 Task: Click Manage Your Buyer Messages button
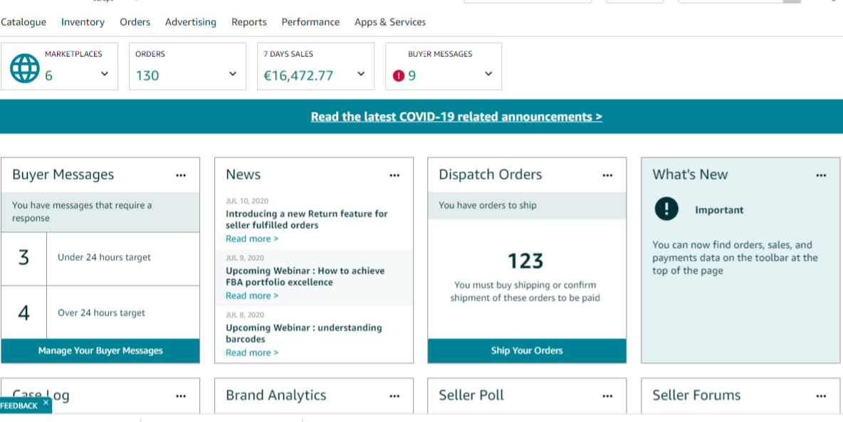coord(100,351)
